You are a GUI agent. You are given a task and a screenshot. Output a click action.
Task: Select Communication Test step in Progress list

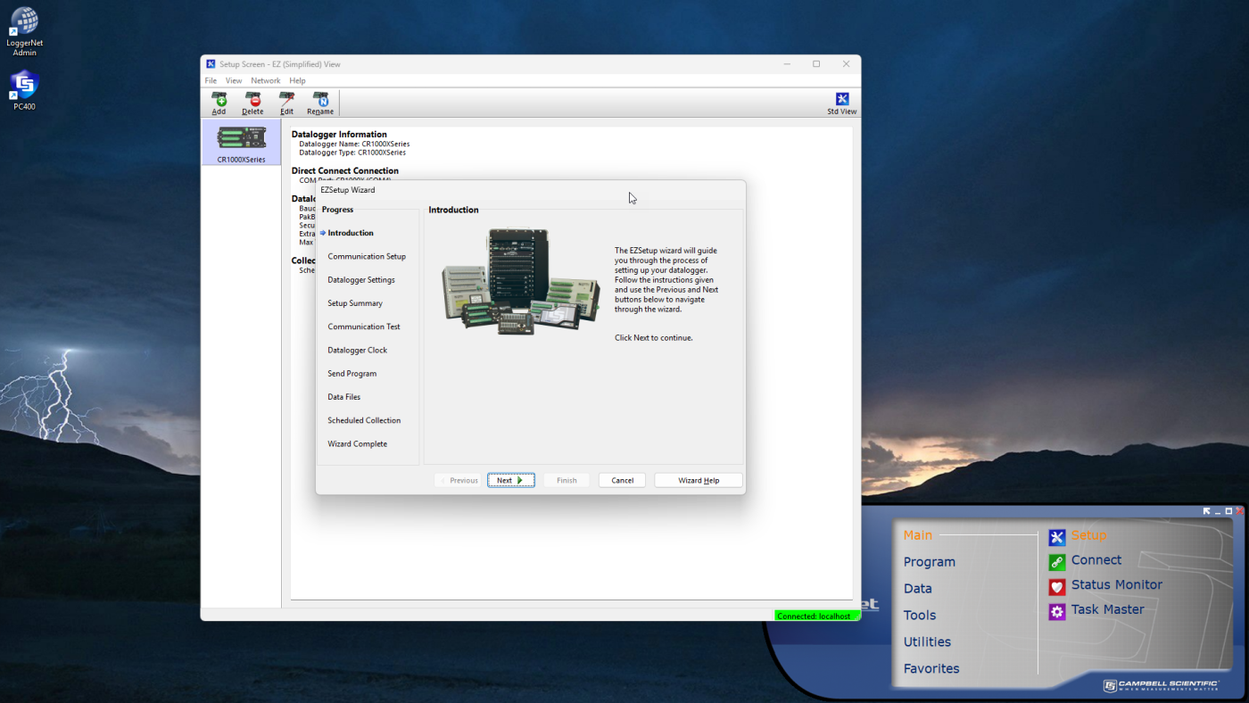pyautogui.click(x=364, y=327)
